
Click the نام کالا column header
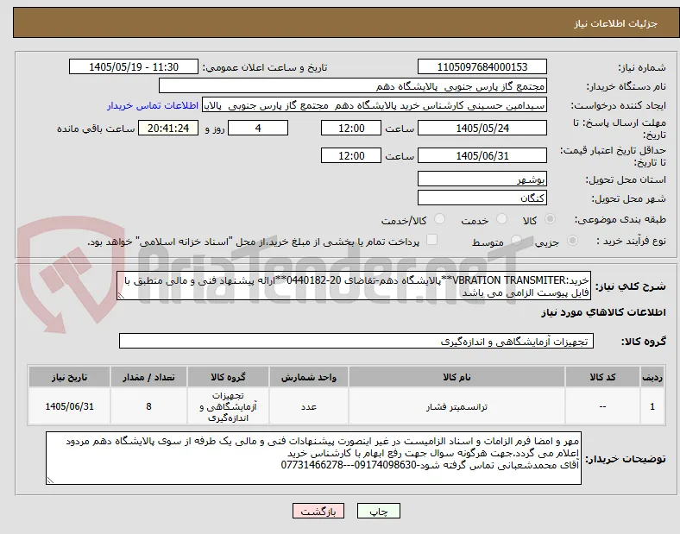click(x=456, y=377)
